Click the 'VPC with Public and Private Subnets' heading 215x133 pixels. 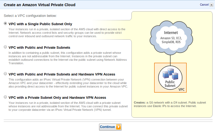point(39,48)
